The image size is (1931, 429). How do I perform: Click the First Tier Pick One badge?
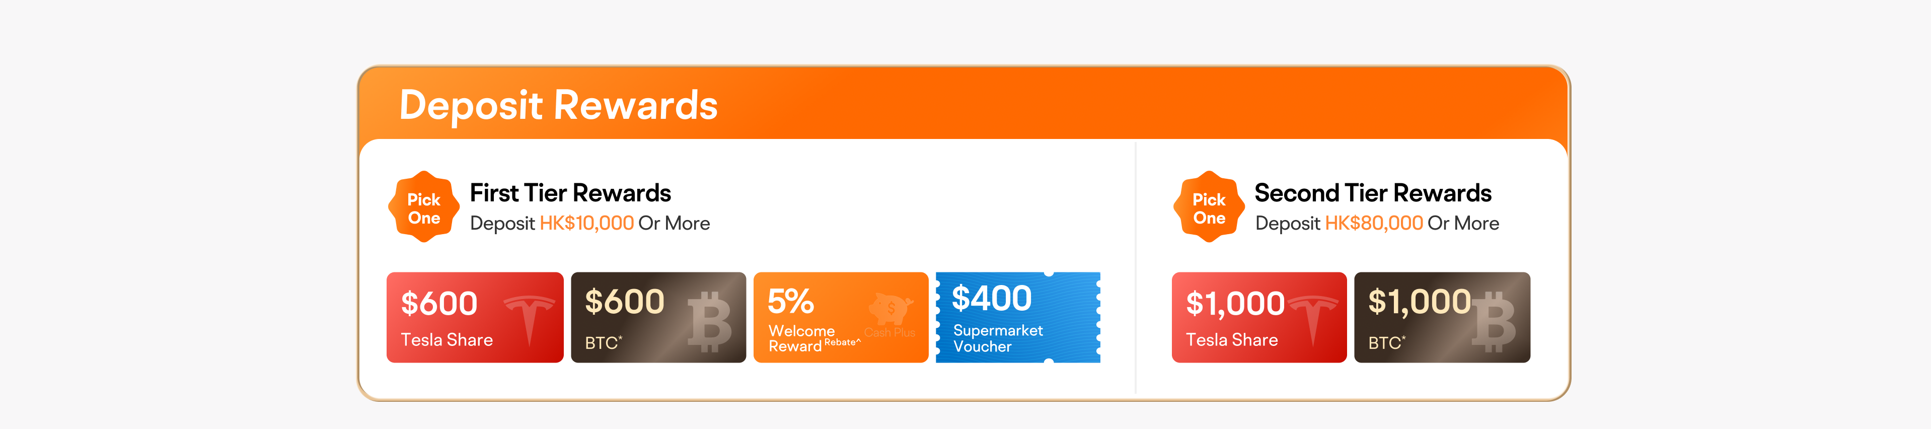point(423,207)
